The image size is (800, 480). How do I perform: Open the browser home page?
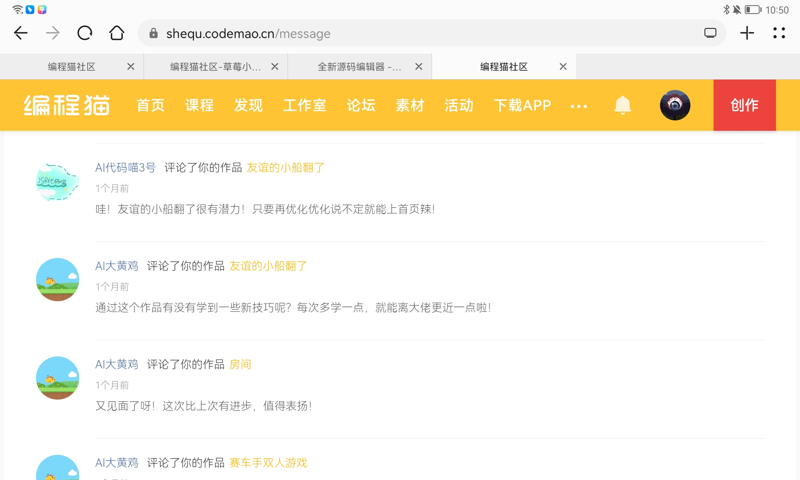point(117,33)
